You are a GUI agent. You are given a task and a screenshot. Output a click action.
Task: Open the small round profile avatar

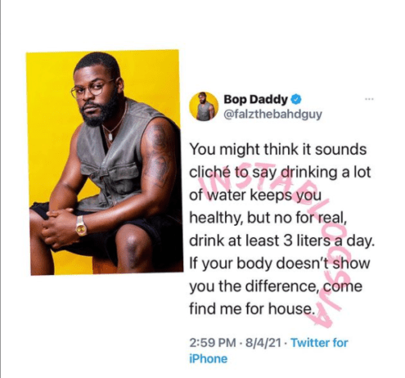[204, 106]
